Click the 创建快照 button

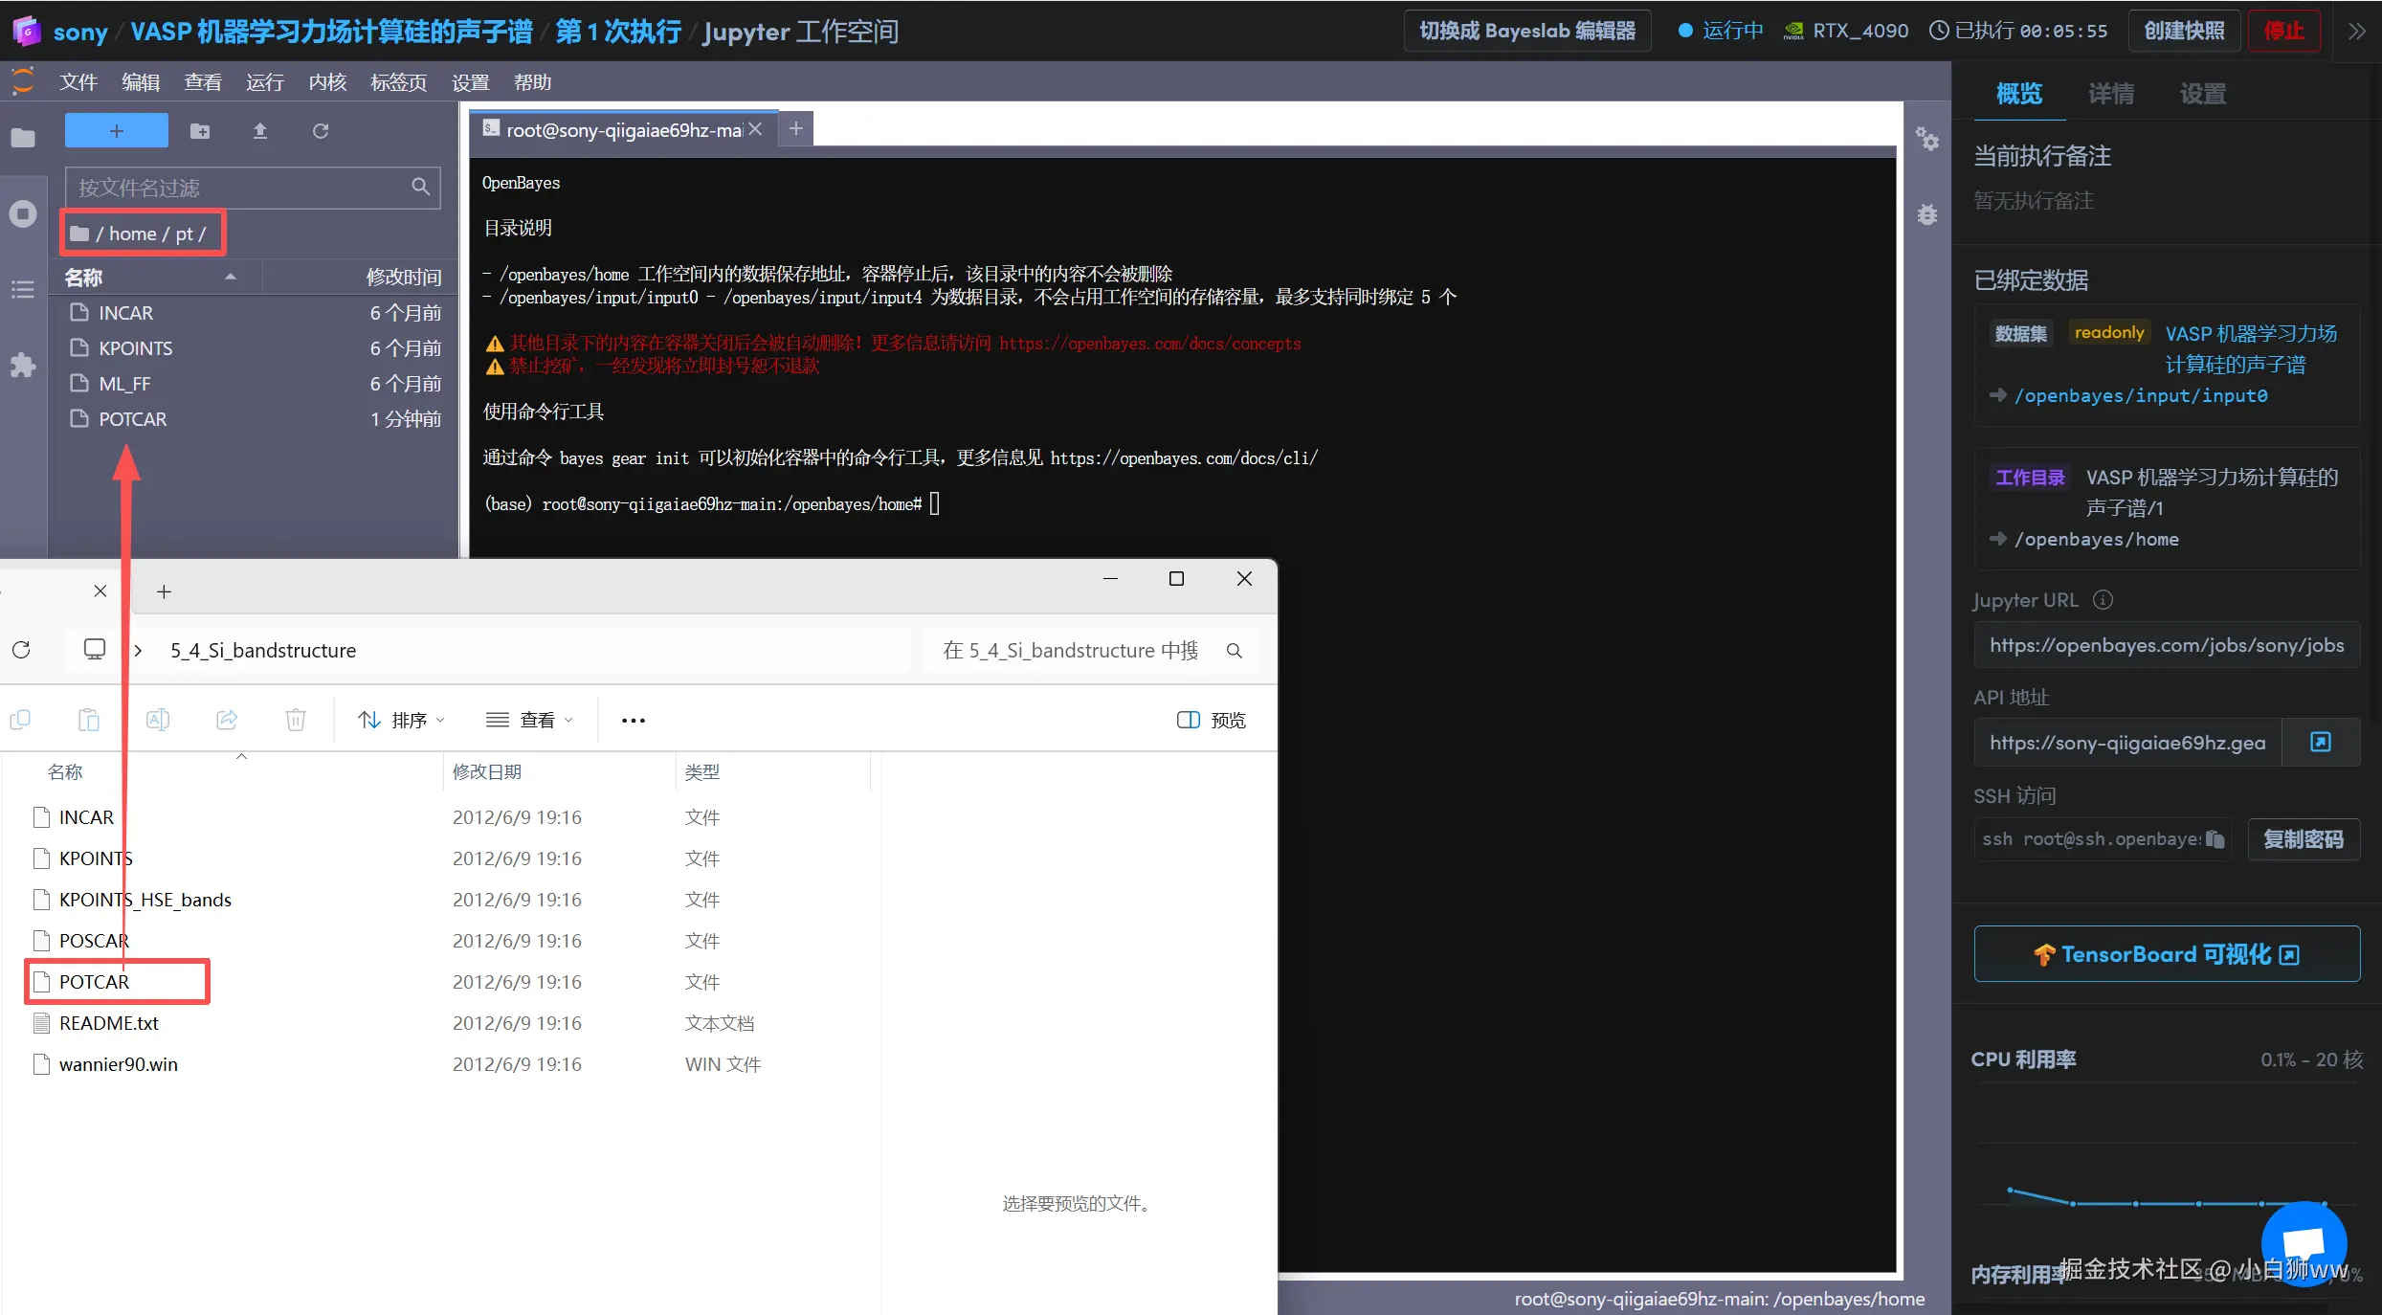[2184, 31]
